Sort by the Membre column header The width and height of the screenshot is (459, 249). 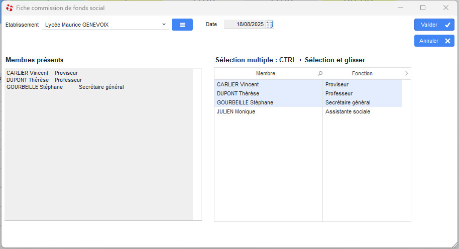(x=266, y=73)
